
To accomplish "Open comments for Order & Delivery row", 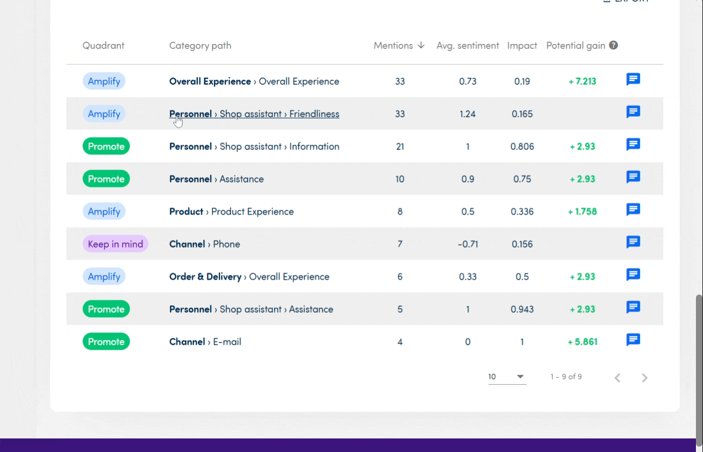I will click(633, 275).
